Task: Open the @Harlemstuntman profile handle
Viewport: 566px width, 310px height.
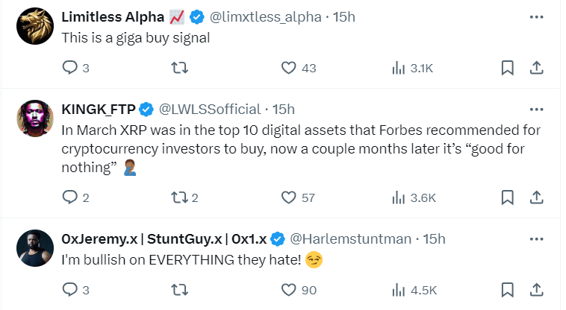Action: click(350, 238)
